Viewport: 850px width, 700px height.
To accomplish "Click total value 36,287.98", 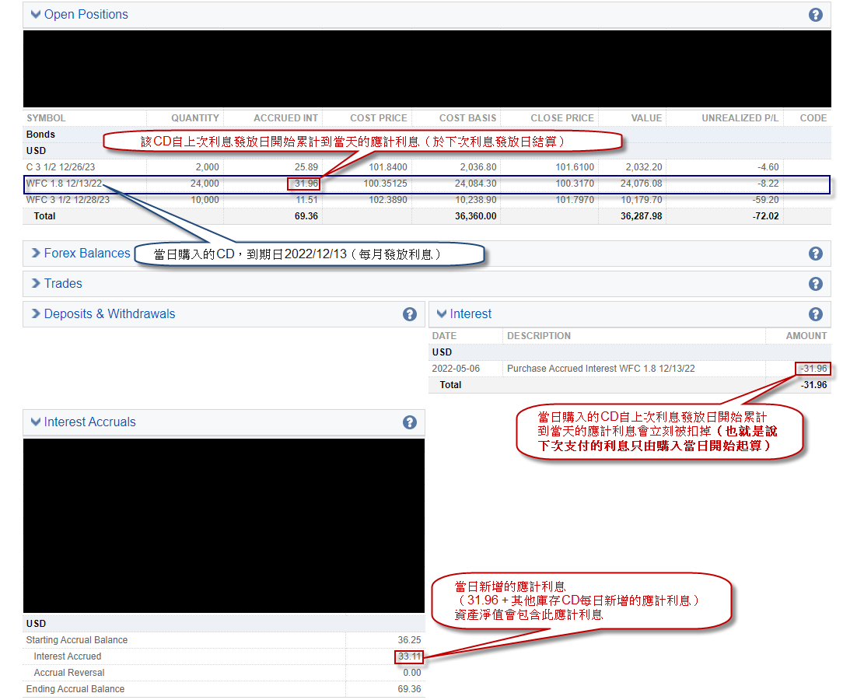I will coord(642,215).
